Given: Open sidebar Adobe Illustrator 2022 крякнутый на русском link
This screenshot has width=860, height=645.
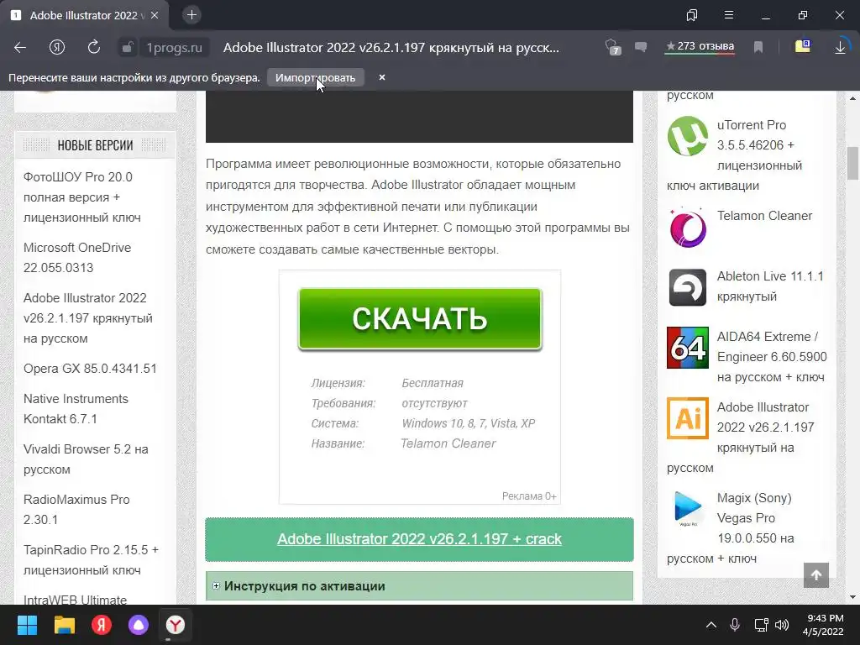Looking at the screenshot, I should point(87,318).
